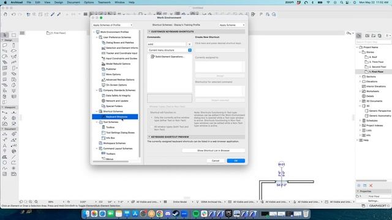This screenshot has height=220, width=392.
Task: Select Only the currently active window type radio
Action: coord(152,117)
